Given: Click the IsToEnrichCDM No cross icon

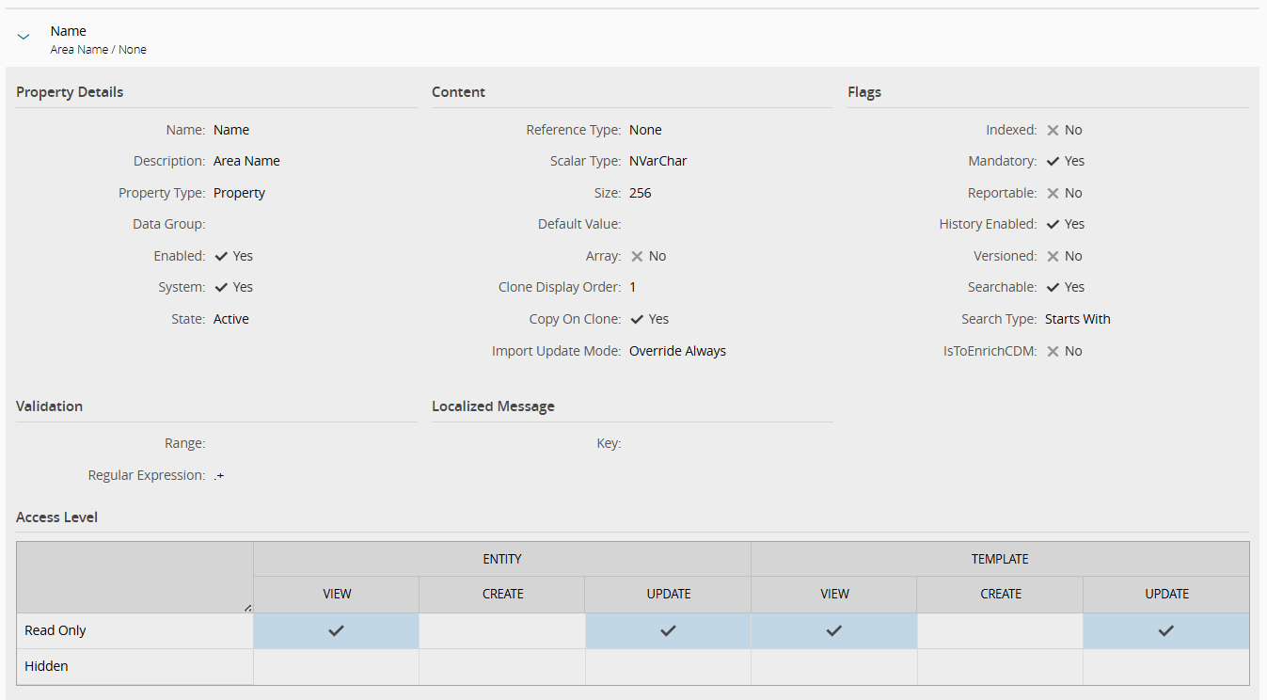Looking at the screenshot, I should click(1053, 351).
